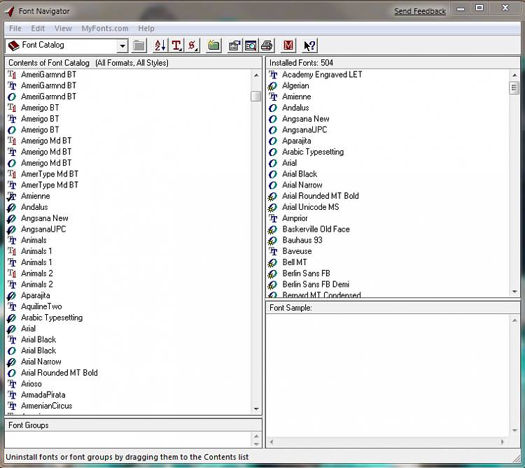This screenshot has width=525, height=468.
Task: Click the folder up-one-level toolbar icon
Action: [139, 45]
